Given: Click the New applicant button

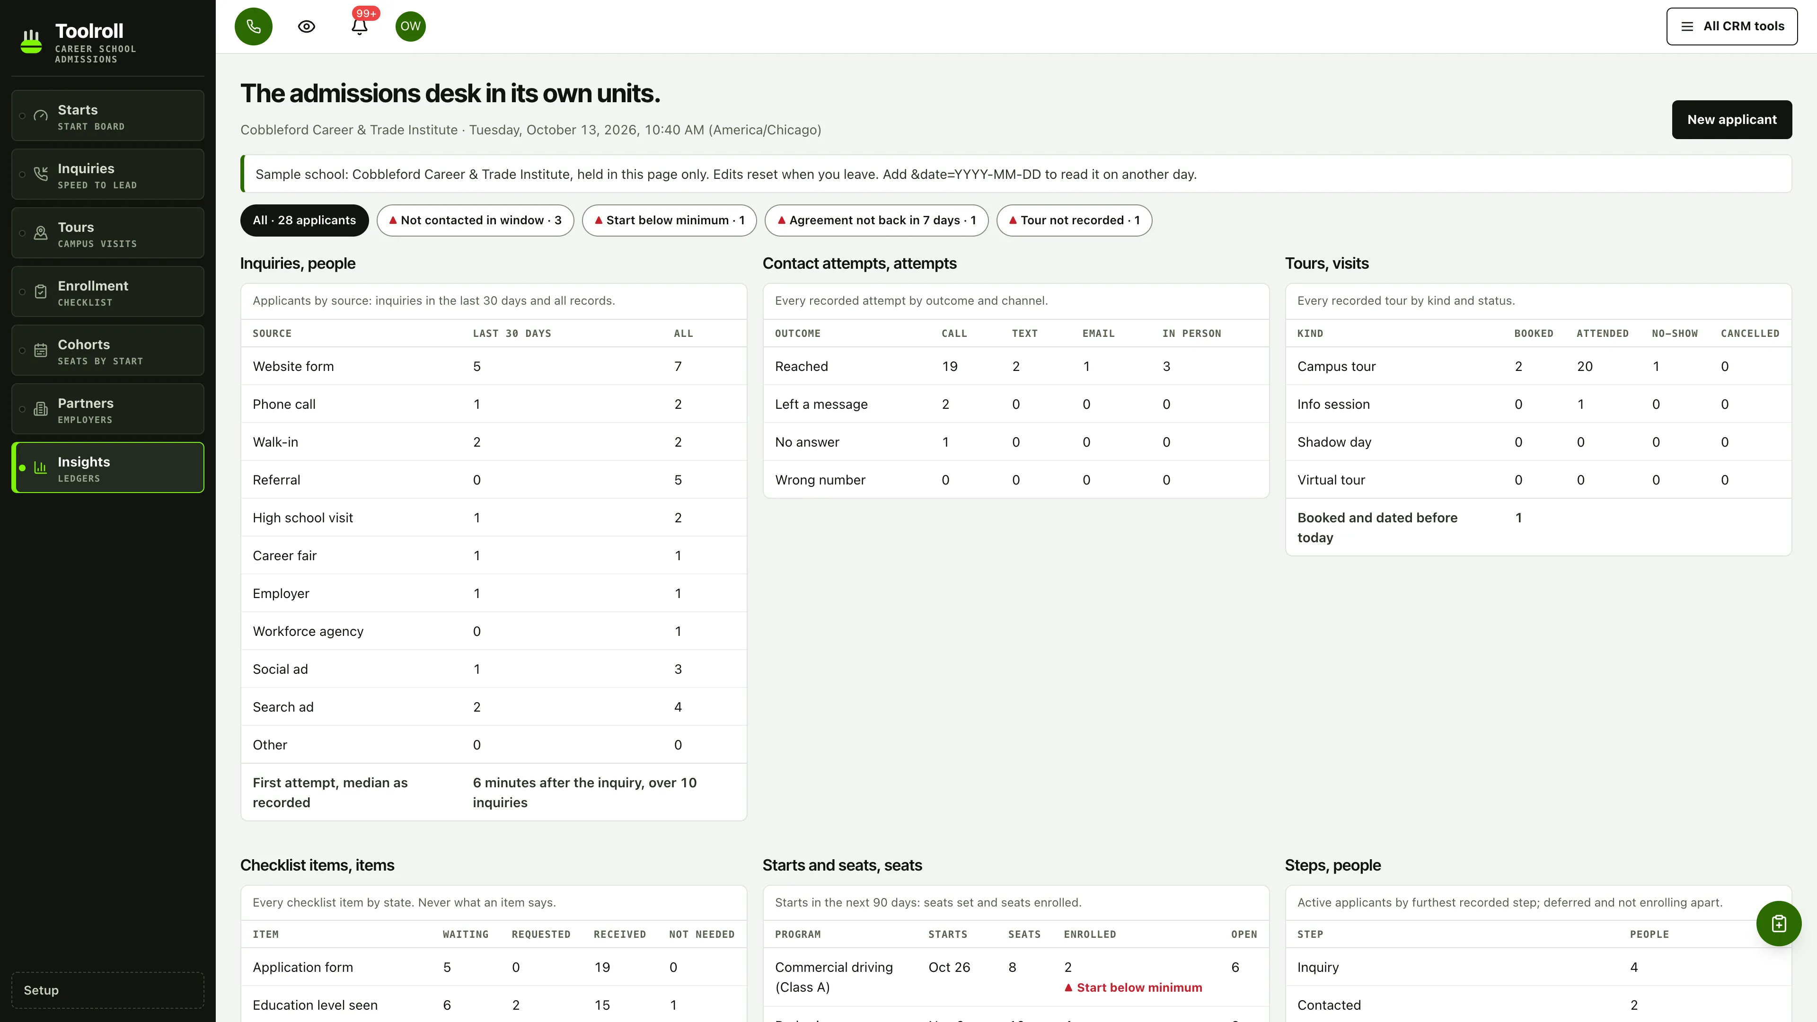Looking at the screenshot, I should (x=1732, y=119).
